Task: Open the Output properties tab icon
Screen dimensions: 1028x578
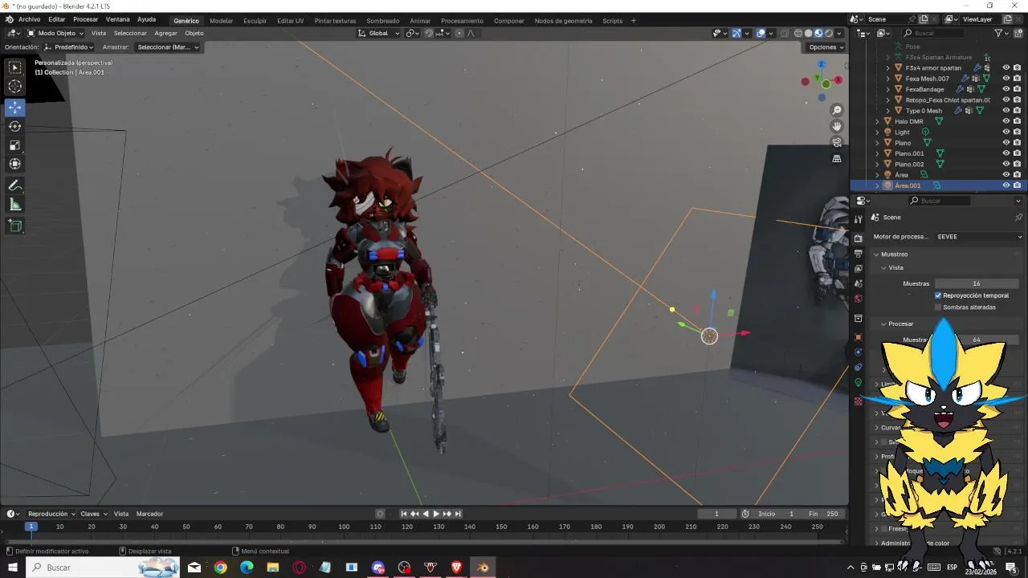Action: (858, 254)
